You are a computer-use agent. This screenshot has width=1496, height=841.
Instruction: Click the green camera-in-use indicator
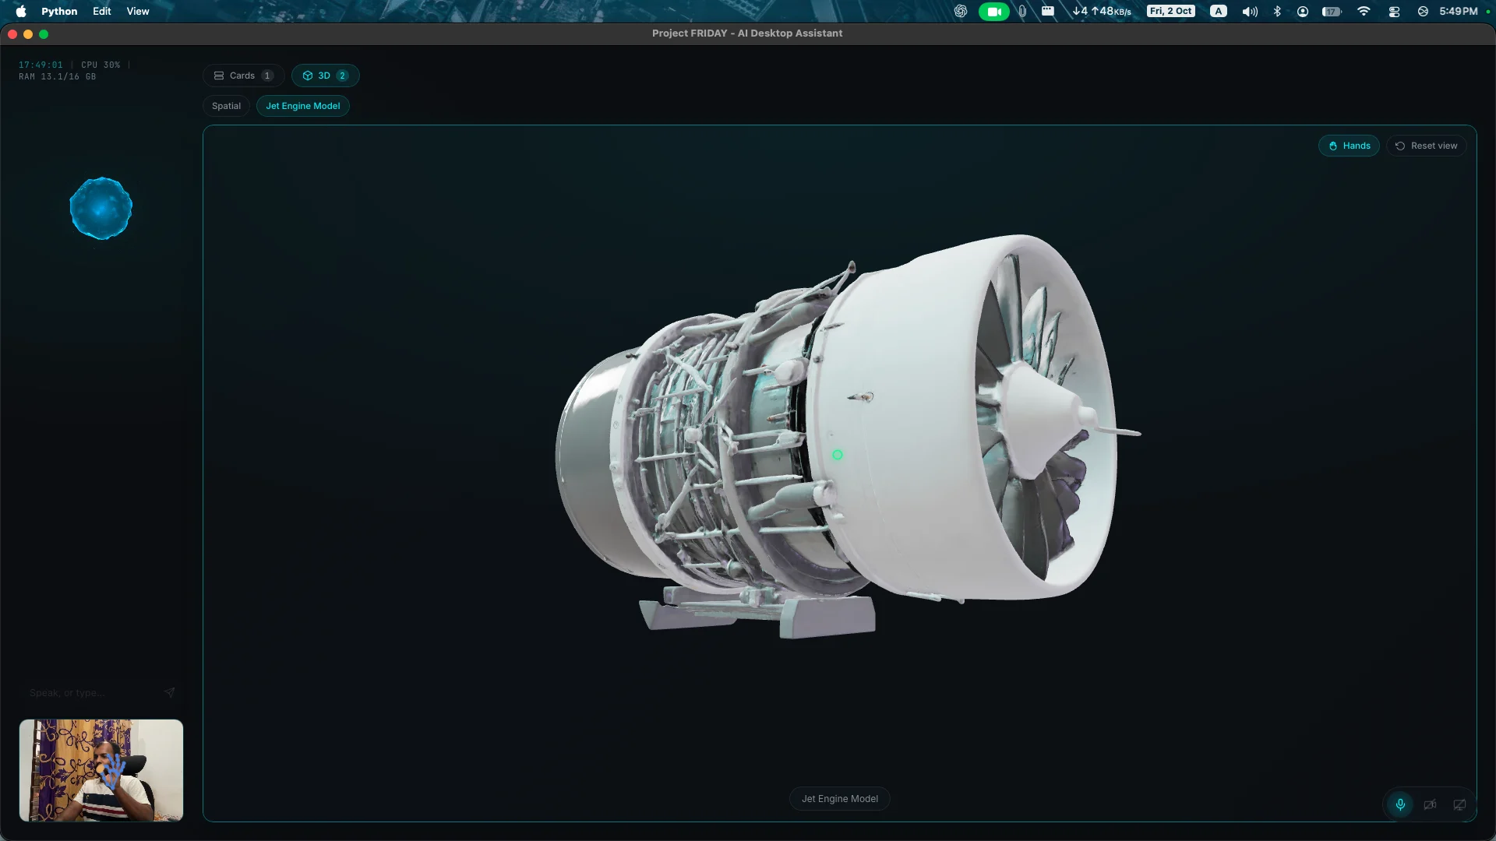tap(993, 11)
